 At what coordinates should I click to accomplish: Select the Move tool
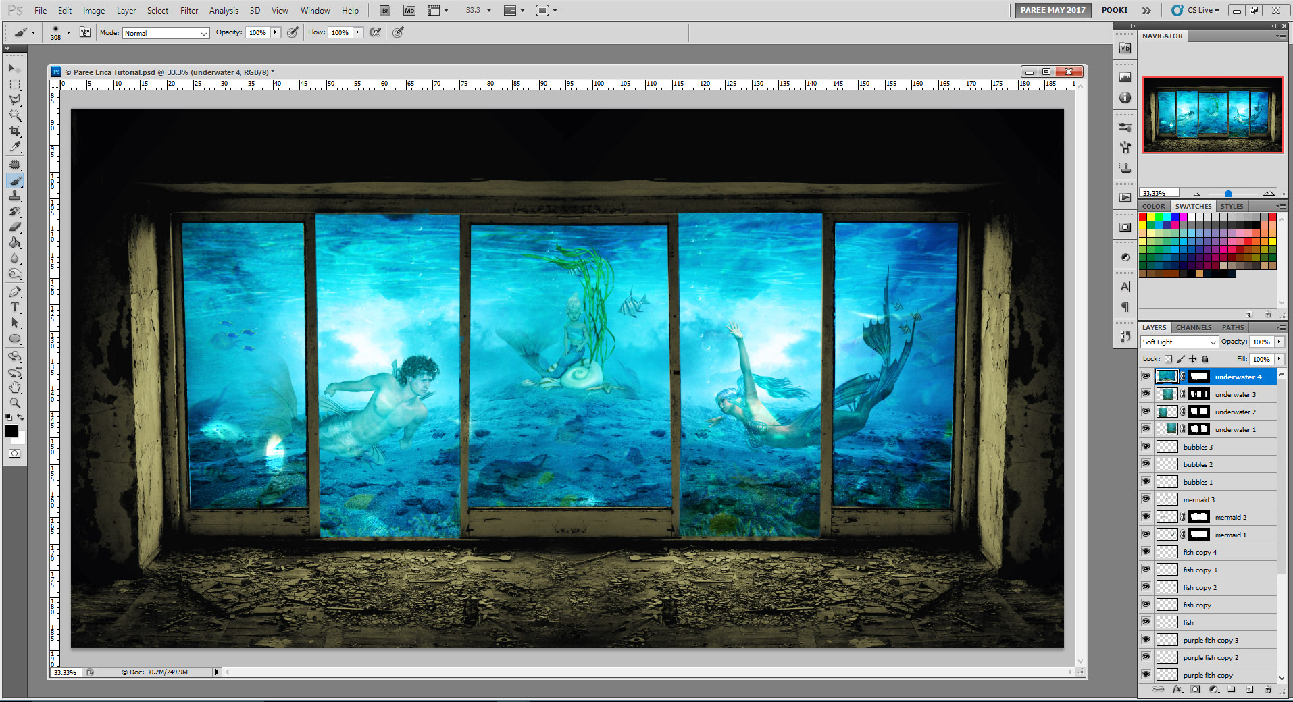14,69
